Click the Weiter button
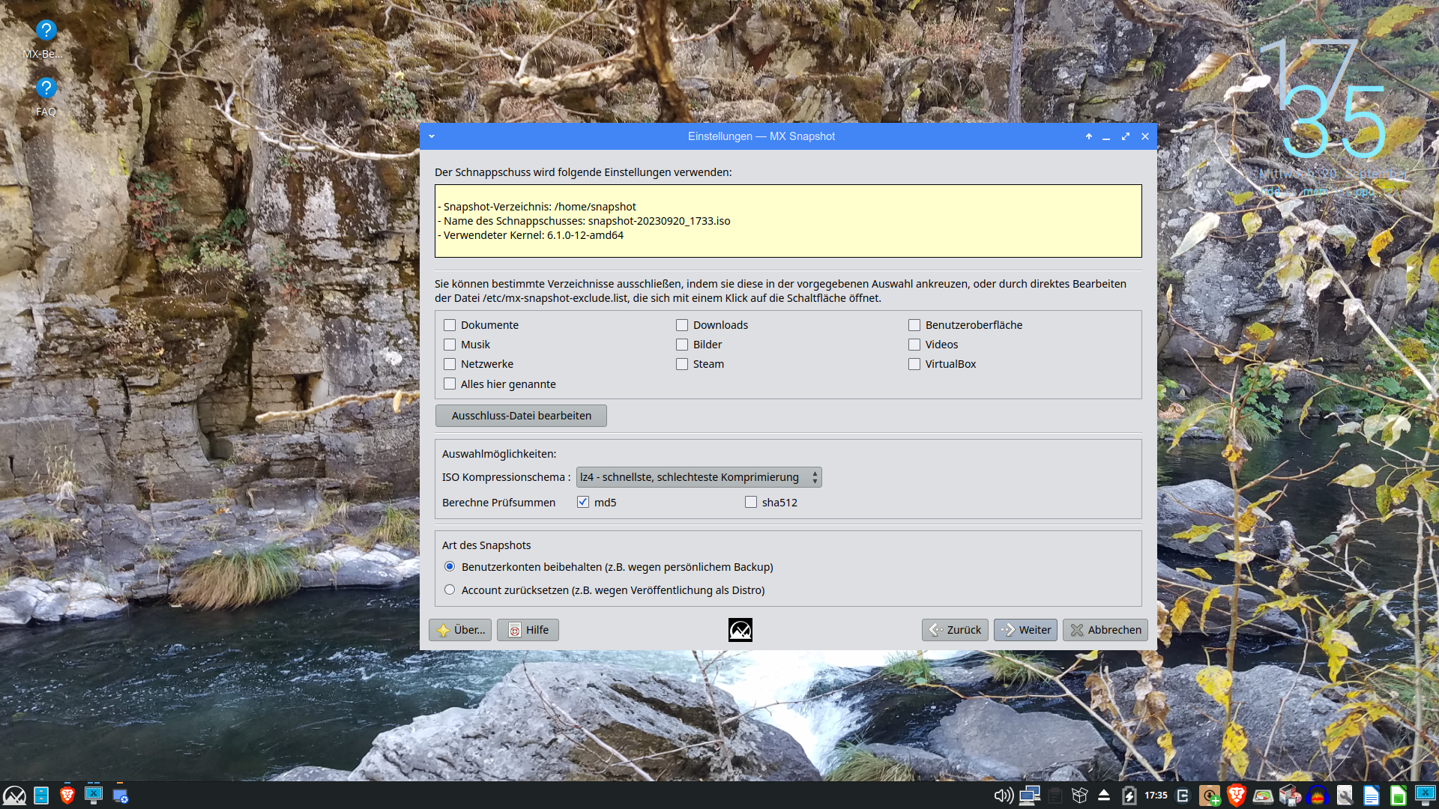Image resolution: width=1439 pixels, height=809 pixels. click(1025, 630)
